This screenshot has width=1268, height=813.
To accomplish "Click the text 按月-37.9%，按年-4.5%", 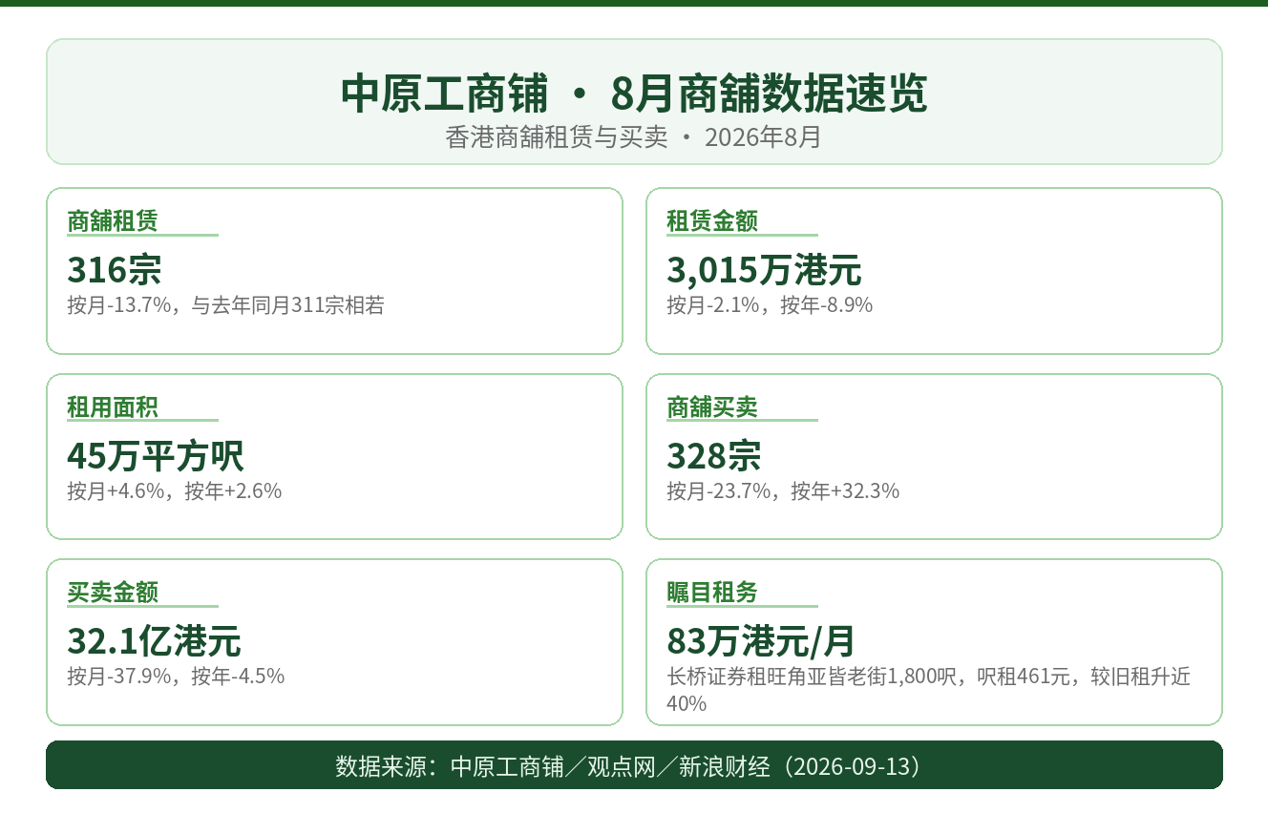I will [x=176, y=677].
